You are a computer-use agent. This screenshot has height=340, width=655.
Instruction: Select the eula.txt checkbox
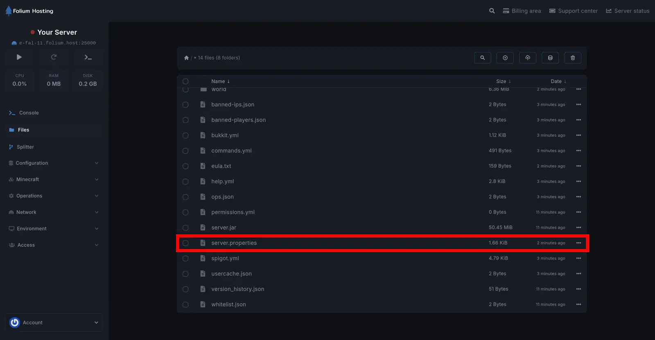[x=185, y=166]
